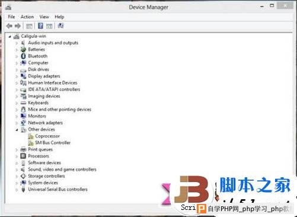
Task: Scan for hardware changes toolbar icon
Action: 60,26
